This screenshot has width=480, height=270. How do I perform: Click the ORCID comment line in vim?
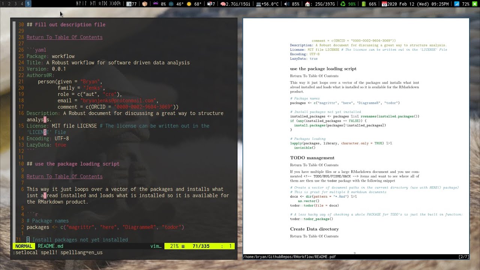click(x=118, y=107)
